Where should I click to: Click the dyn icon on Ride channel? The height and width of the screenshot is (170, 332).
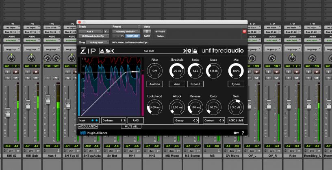pyautogui.click(x=292, y=151)
